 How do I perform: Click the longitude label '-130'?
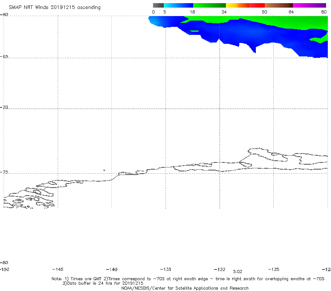(x=220, y=270)
